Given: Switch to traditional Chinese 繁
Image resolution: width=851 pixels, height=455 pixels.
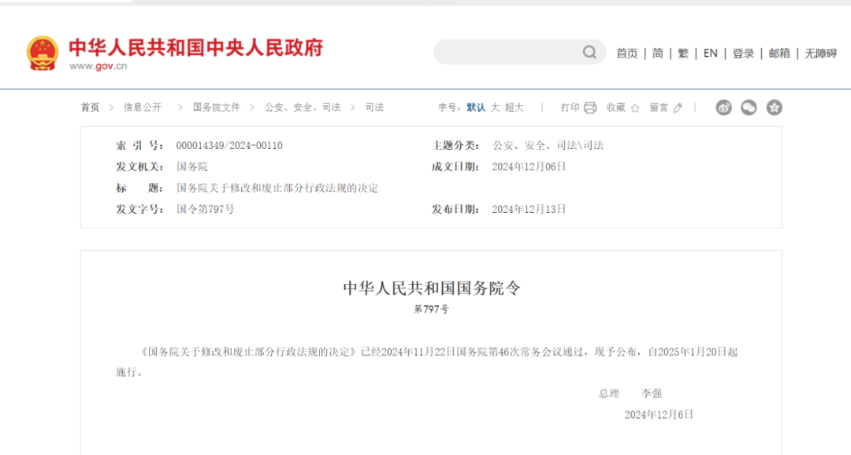Looking at the screenshot, I should 683,53.
